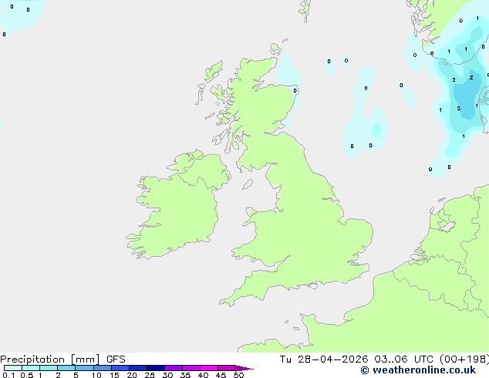Click the '10' legend scale label
The image size is (489, 378).
click(96, 375)
